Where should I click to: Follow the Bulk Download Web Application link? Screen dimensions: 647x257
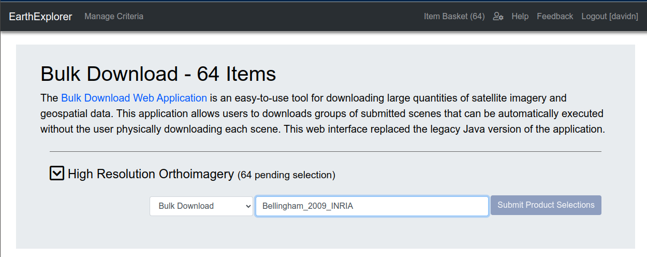(134, 98)
